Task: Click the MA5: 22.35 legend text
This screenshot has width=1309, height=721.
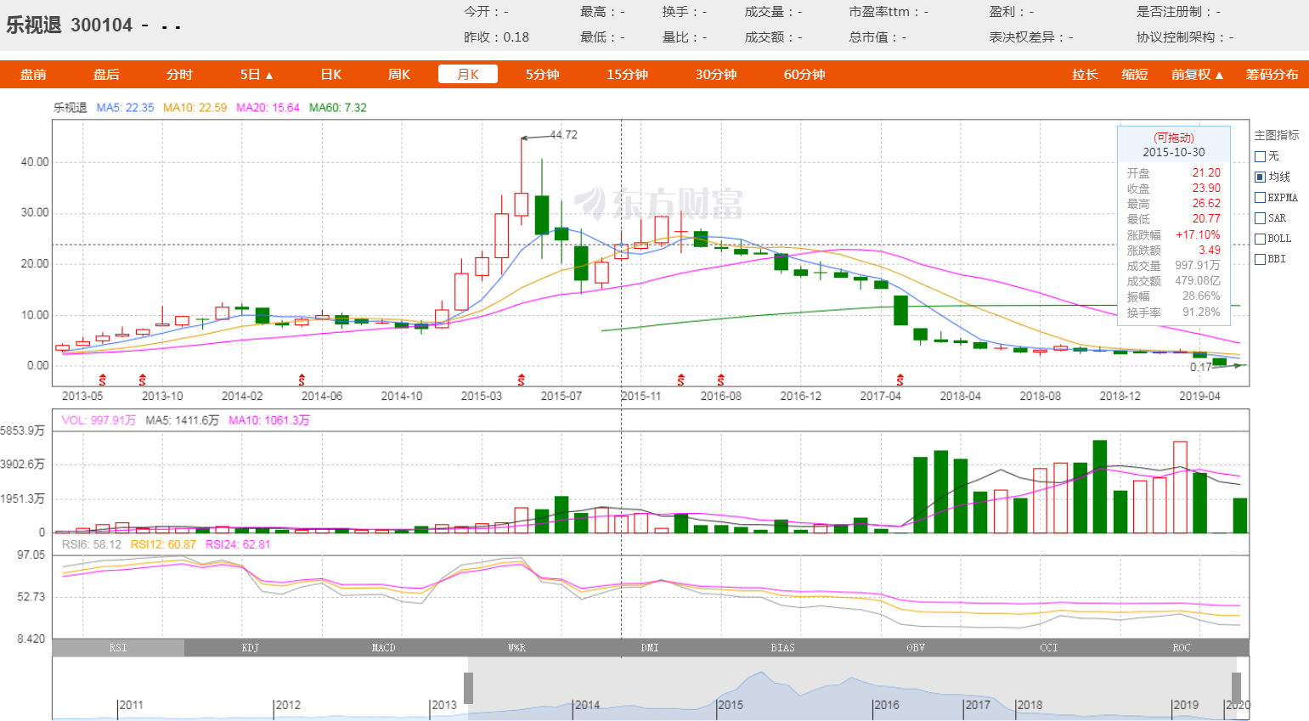Action: 125,108
